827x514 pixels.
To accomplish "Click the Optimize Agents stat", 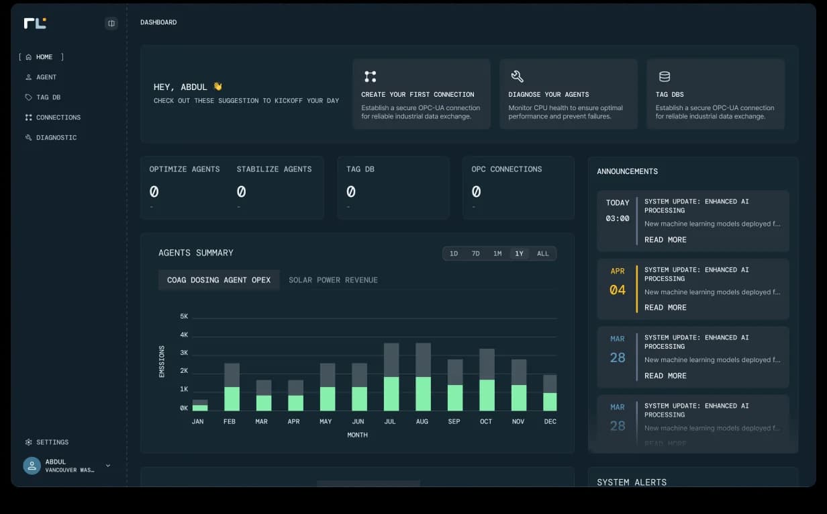I will tap(185, 187).
